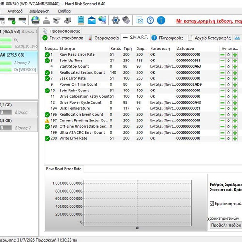Increase offset for Current Pending Sector row
The height and width of the screenshot is (242, 242).
[x=235, y=121]
